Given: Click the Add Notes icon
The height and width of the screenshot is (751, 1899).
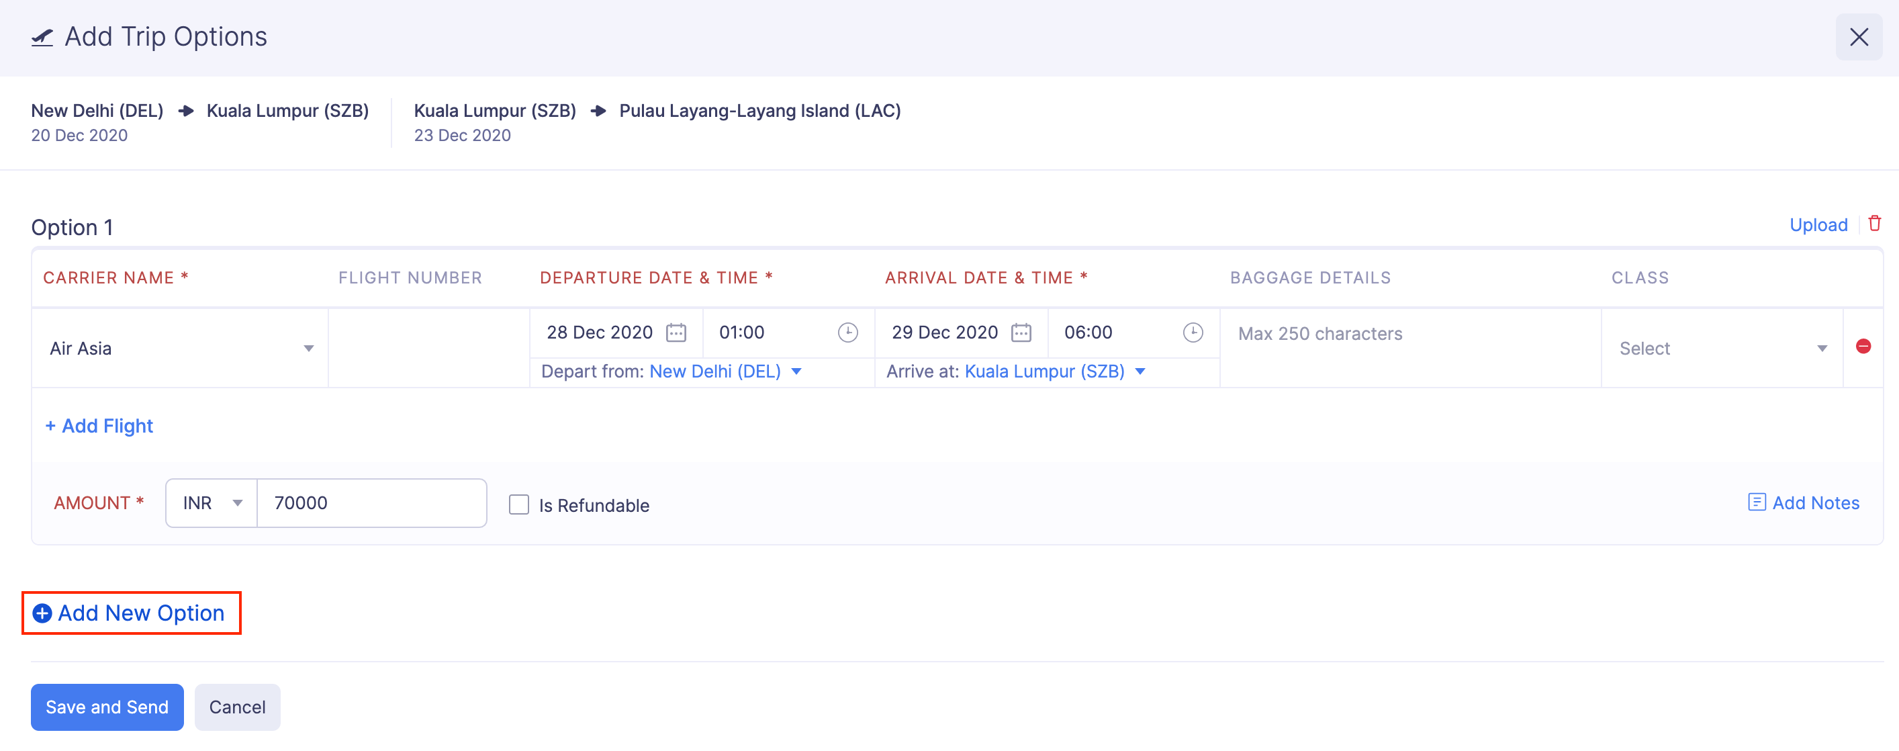Looking at the screenshot, I should [x=1756, y=502].
